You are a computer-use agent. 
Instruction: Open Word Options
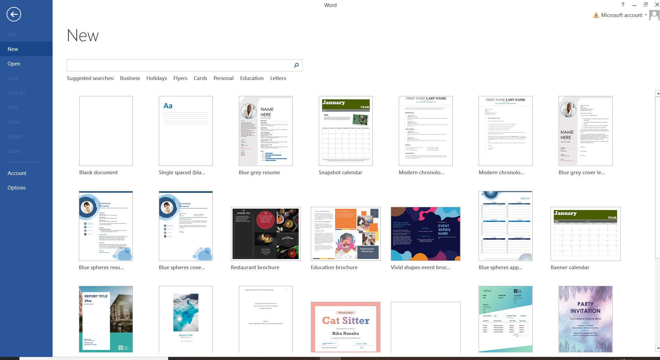[x=26, y=187]
